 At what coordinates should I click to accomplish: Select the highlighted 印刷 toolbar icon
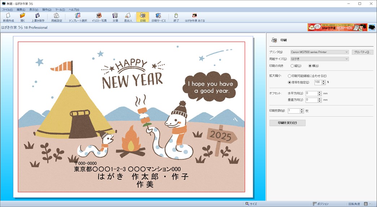[x=143, y=17]
